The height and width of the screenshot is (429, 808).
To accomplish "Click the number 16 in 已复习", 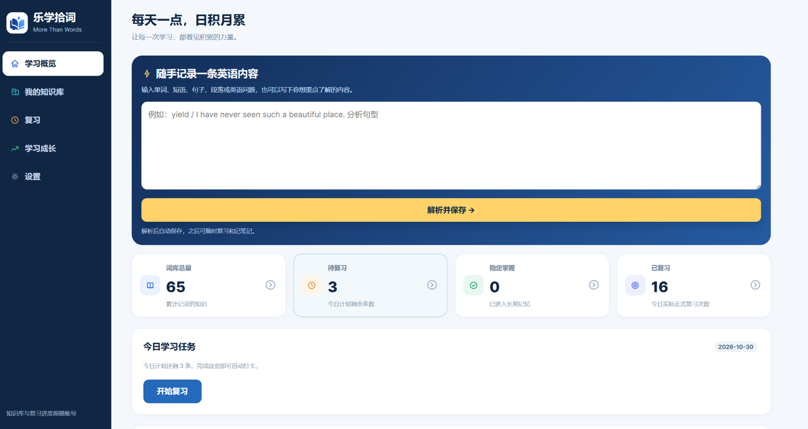I will pyautogui.click(x=660, y=287).
